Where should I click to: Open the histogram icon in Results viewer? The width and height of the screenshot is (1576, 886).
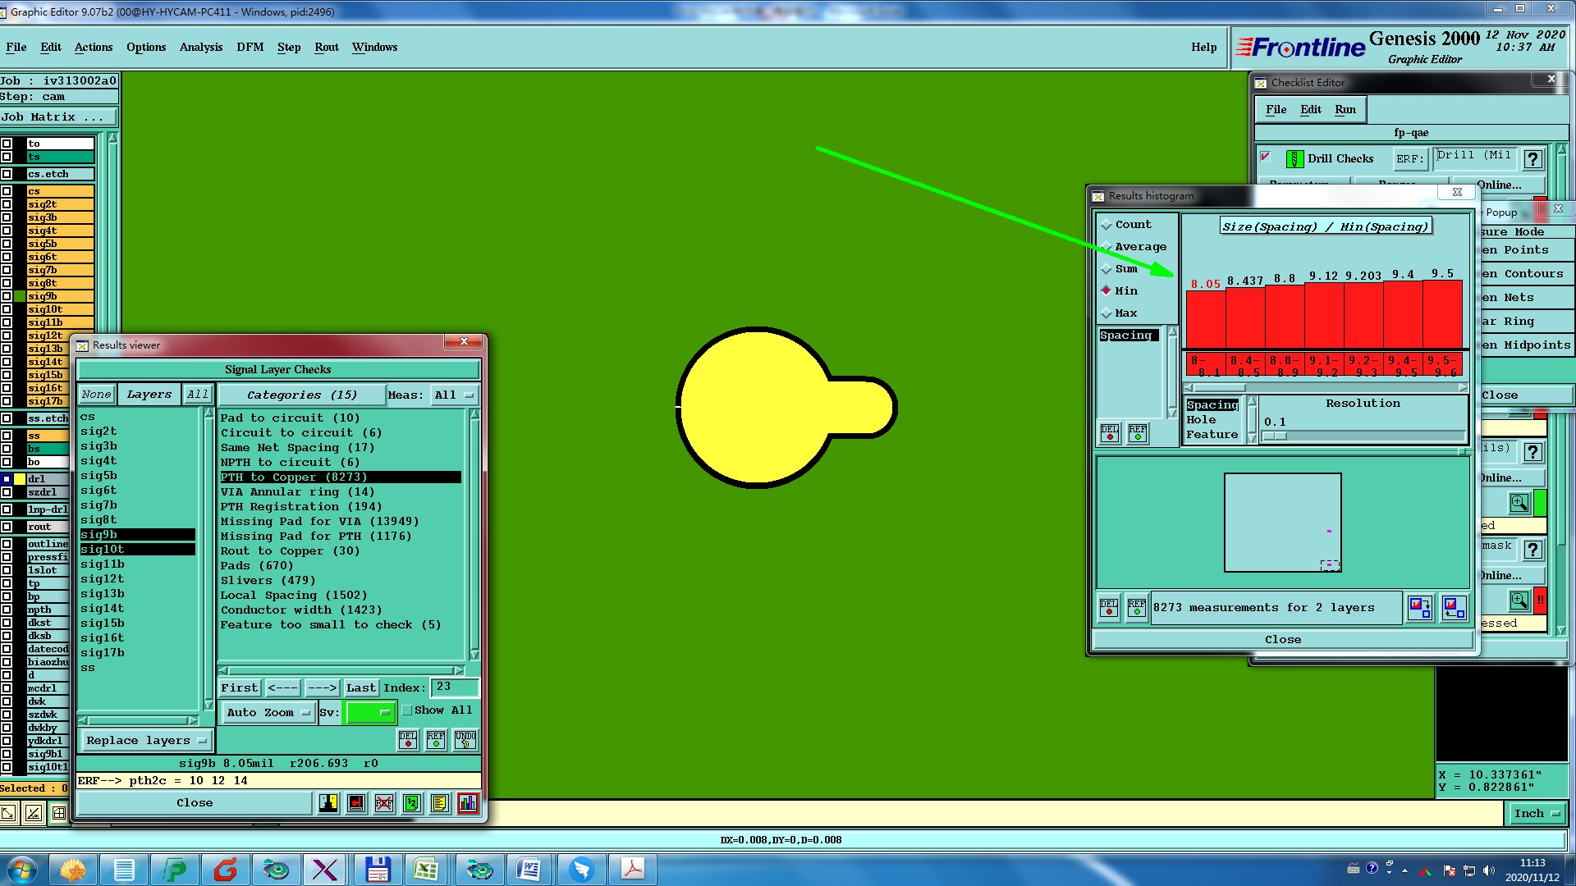coord(468,803)
